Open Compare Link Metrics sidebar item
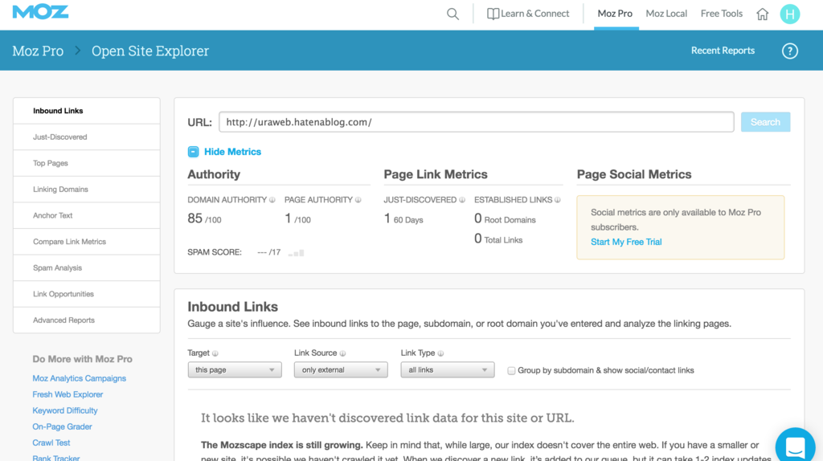 87,242
